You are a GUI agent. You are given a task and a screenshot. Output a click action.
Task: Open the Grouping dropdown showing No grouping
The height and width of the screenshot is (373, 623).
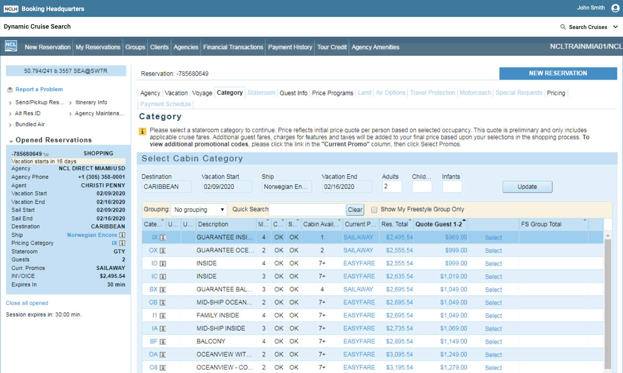click(x=198, y=209)
